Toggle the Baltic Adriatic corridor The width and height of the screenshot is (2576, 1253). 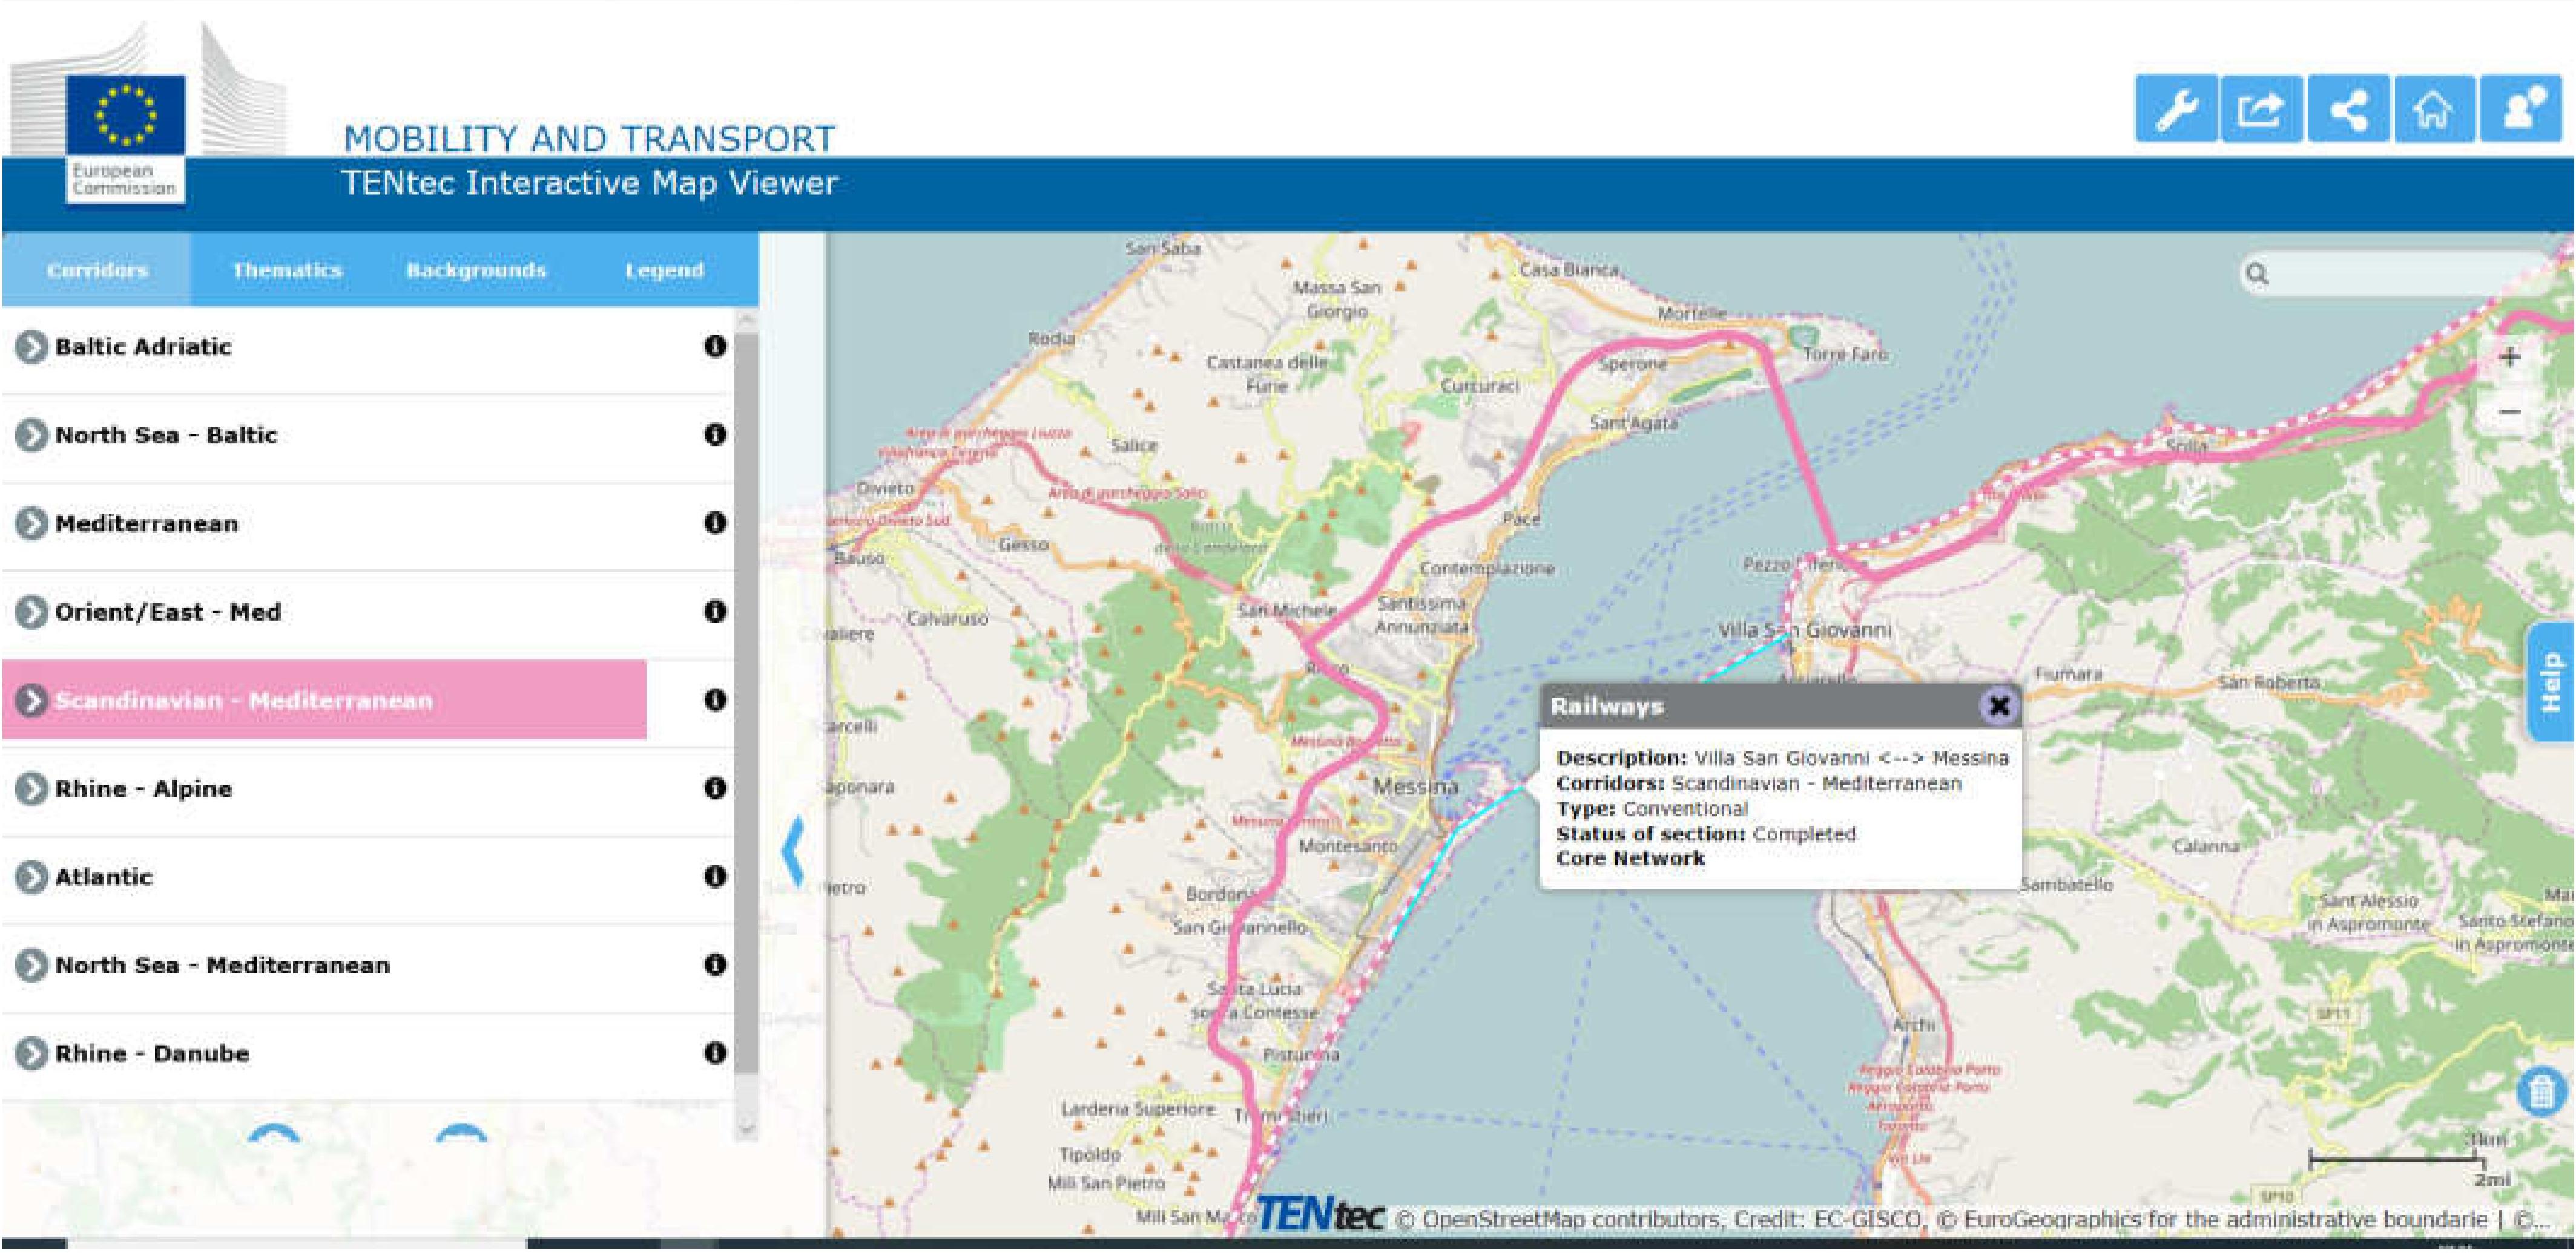coord(143,347)
